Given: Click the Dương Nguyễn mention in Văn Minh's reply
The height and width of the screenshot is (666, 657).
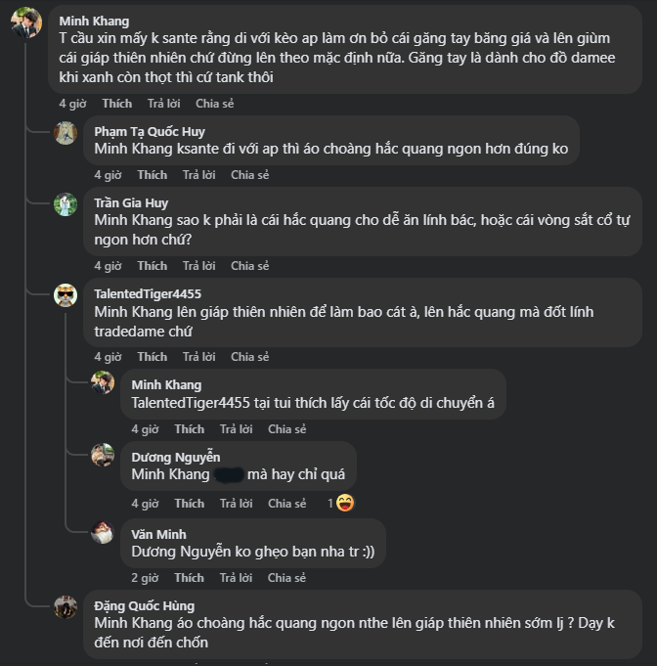Looking at the screenshot, I should pyautogui.click(x=170, y=553).
